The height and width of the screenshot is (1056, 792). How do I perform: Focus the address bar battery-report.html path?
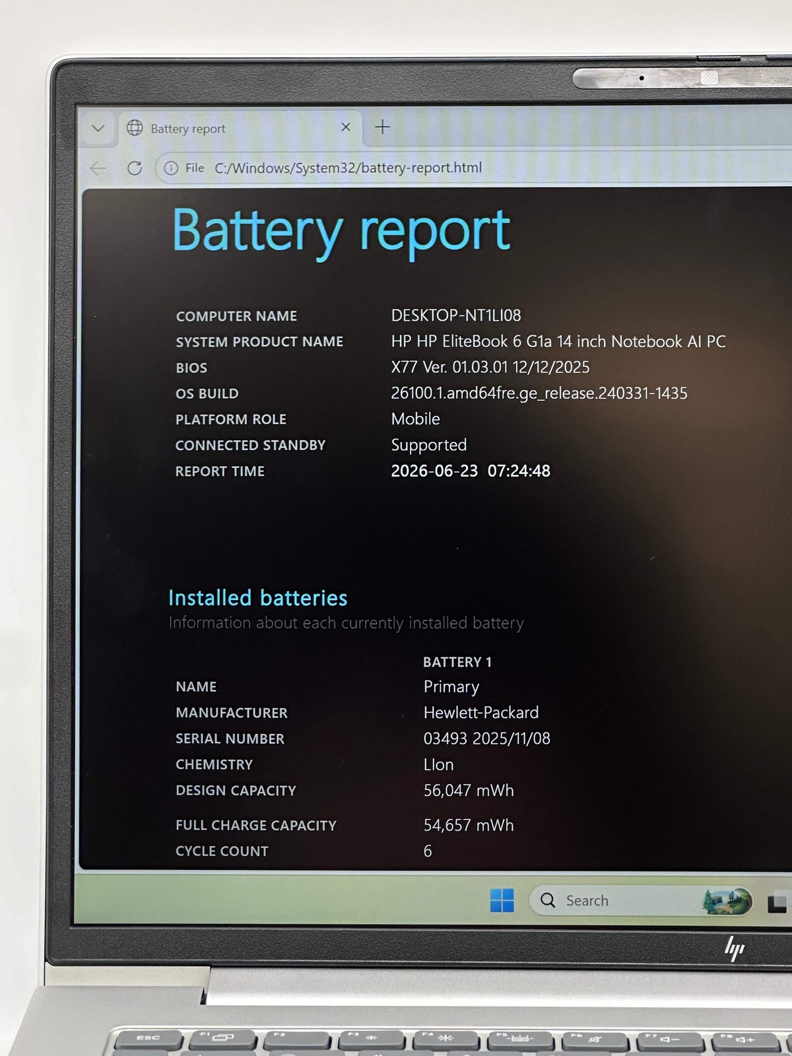tap(348, 168)
